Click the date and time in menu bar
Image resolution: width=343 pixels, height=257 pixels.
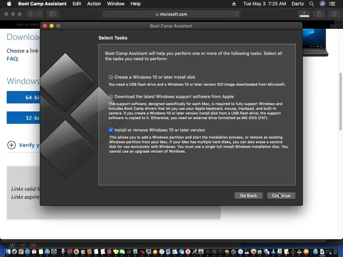point(265,4)
